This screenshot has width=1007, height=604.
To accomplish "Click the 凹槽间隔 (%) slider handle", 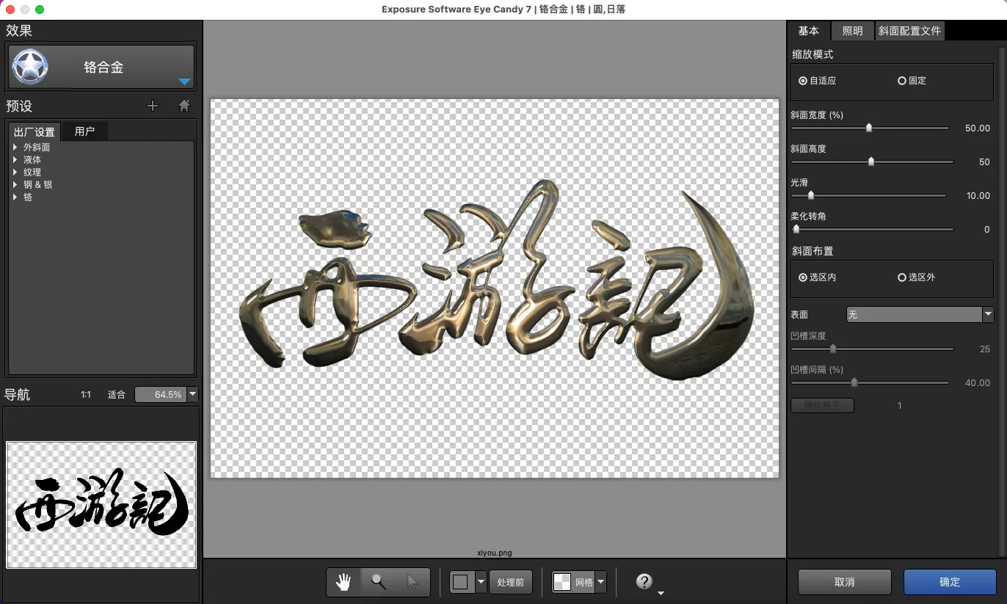I will pos(854,382).
